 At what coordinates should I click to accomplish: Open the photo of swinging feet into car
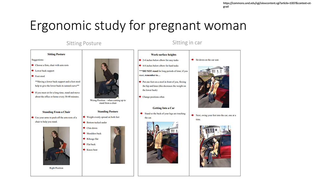[x=215, y=146]
